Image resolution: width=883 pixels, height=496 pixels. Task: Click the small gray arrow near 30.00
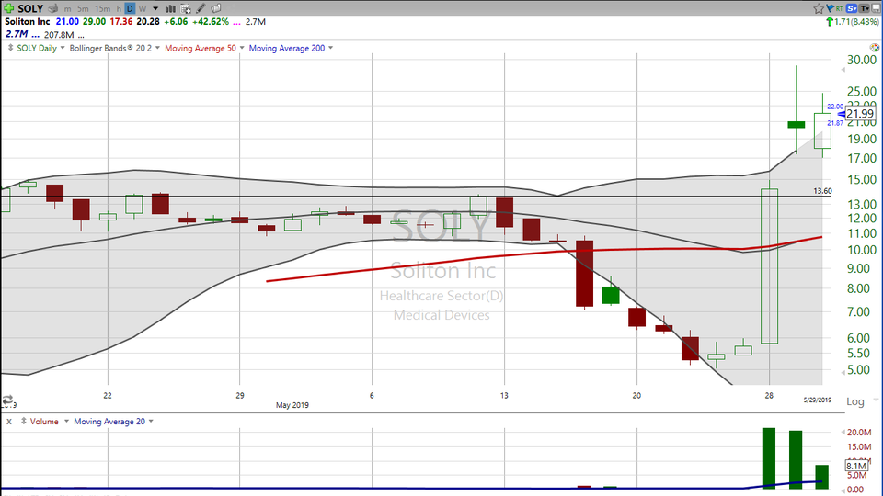click(x=843, y=70)
